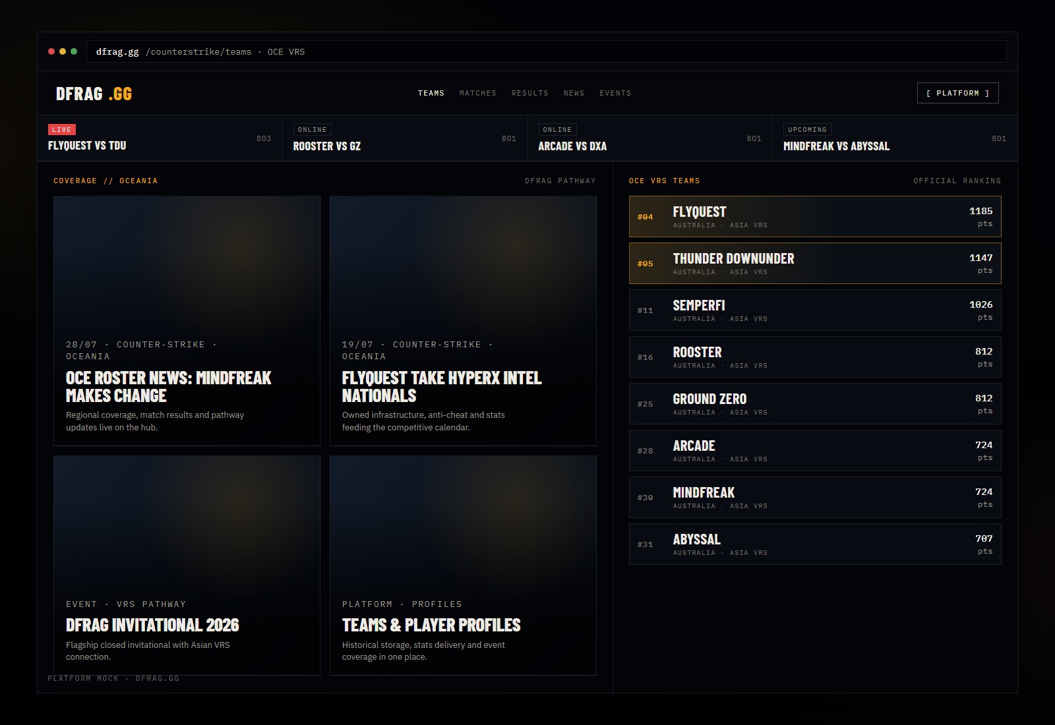Click the OCE VRS TEAMS heading
The width and height of the screenshot is (1055, 725).
tap(665, 181)
